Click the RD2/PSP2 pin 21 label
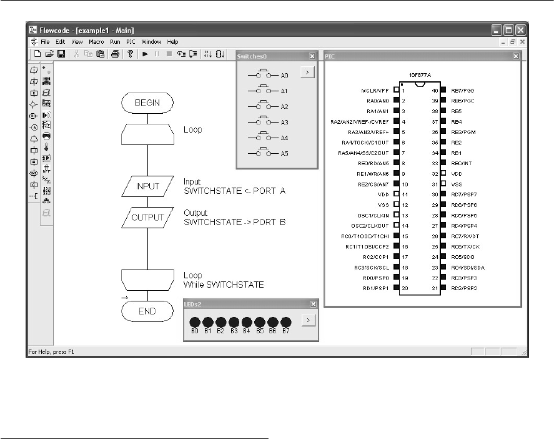This screenshot has width=554, height=439. (x=464, y=288)
